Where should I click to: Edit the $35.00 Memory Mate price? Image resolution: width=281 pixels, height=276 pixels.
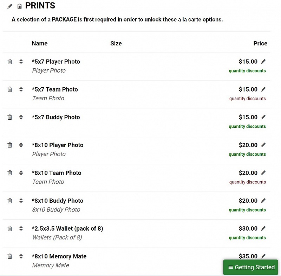pos(263,256)
